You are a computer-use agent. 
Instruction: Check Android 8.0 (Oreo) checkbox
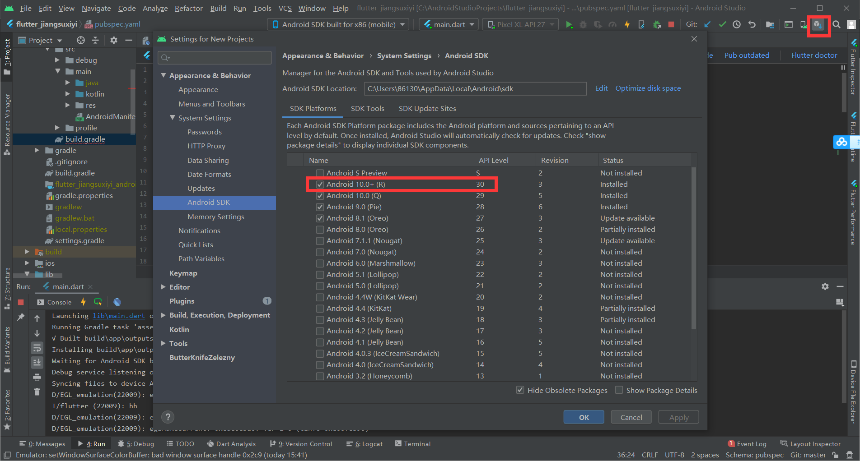tap(320, 229)
